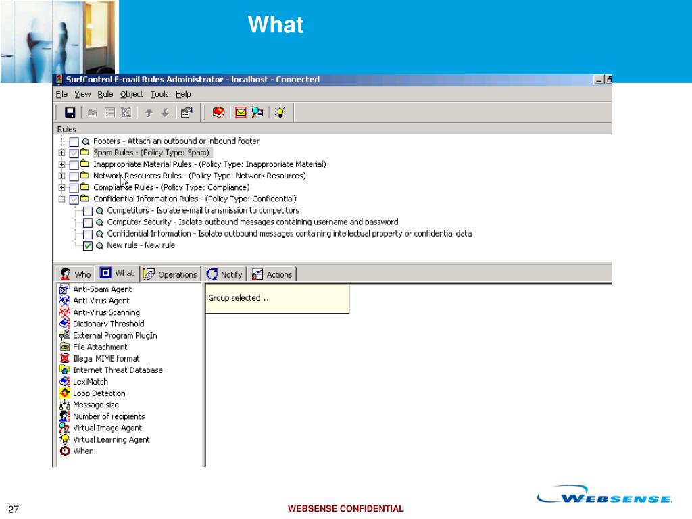Open the Object menu
The height and width of the screenshot is (519, 692).
point(132,94)
